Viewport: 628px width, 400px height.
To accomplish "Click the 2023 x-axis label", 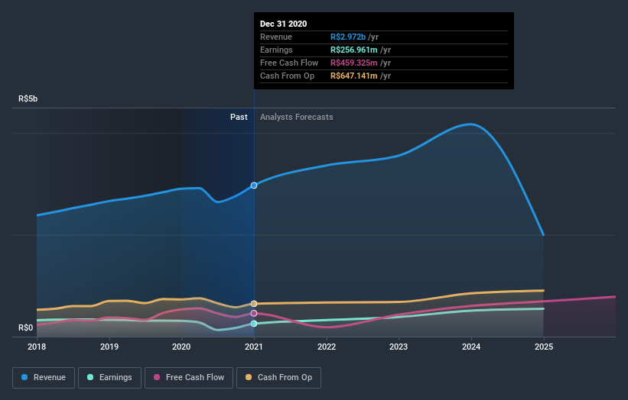I will (399, 347).
